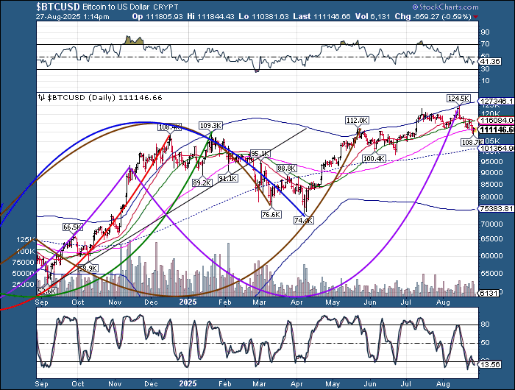Click the 58.9K price label

[x=88, y=269]
